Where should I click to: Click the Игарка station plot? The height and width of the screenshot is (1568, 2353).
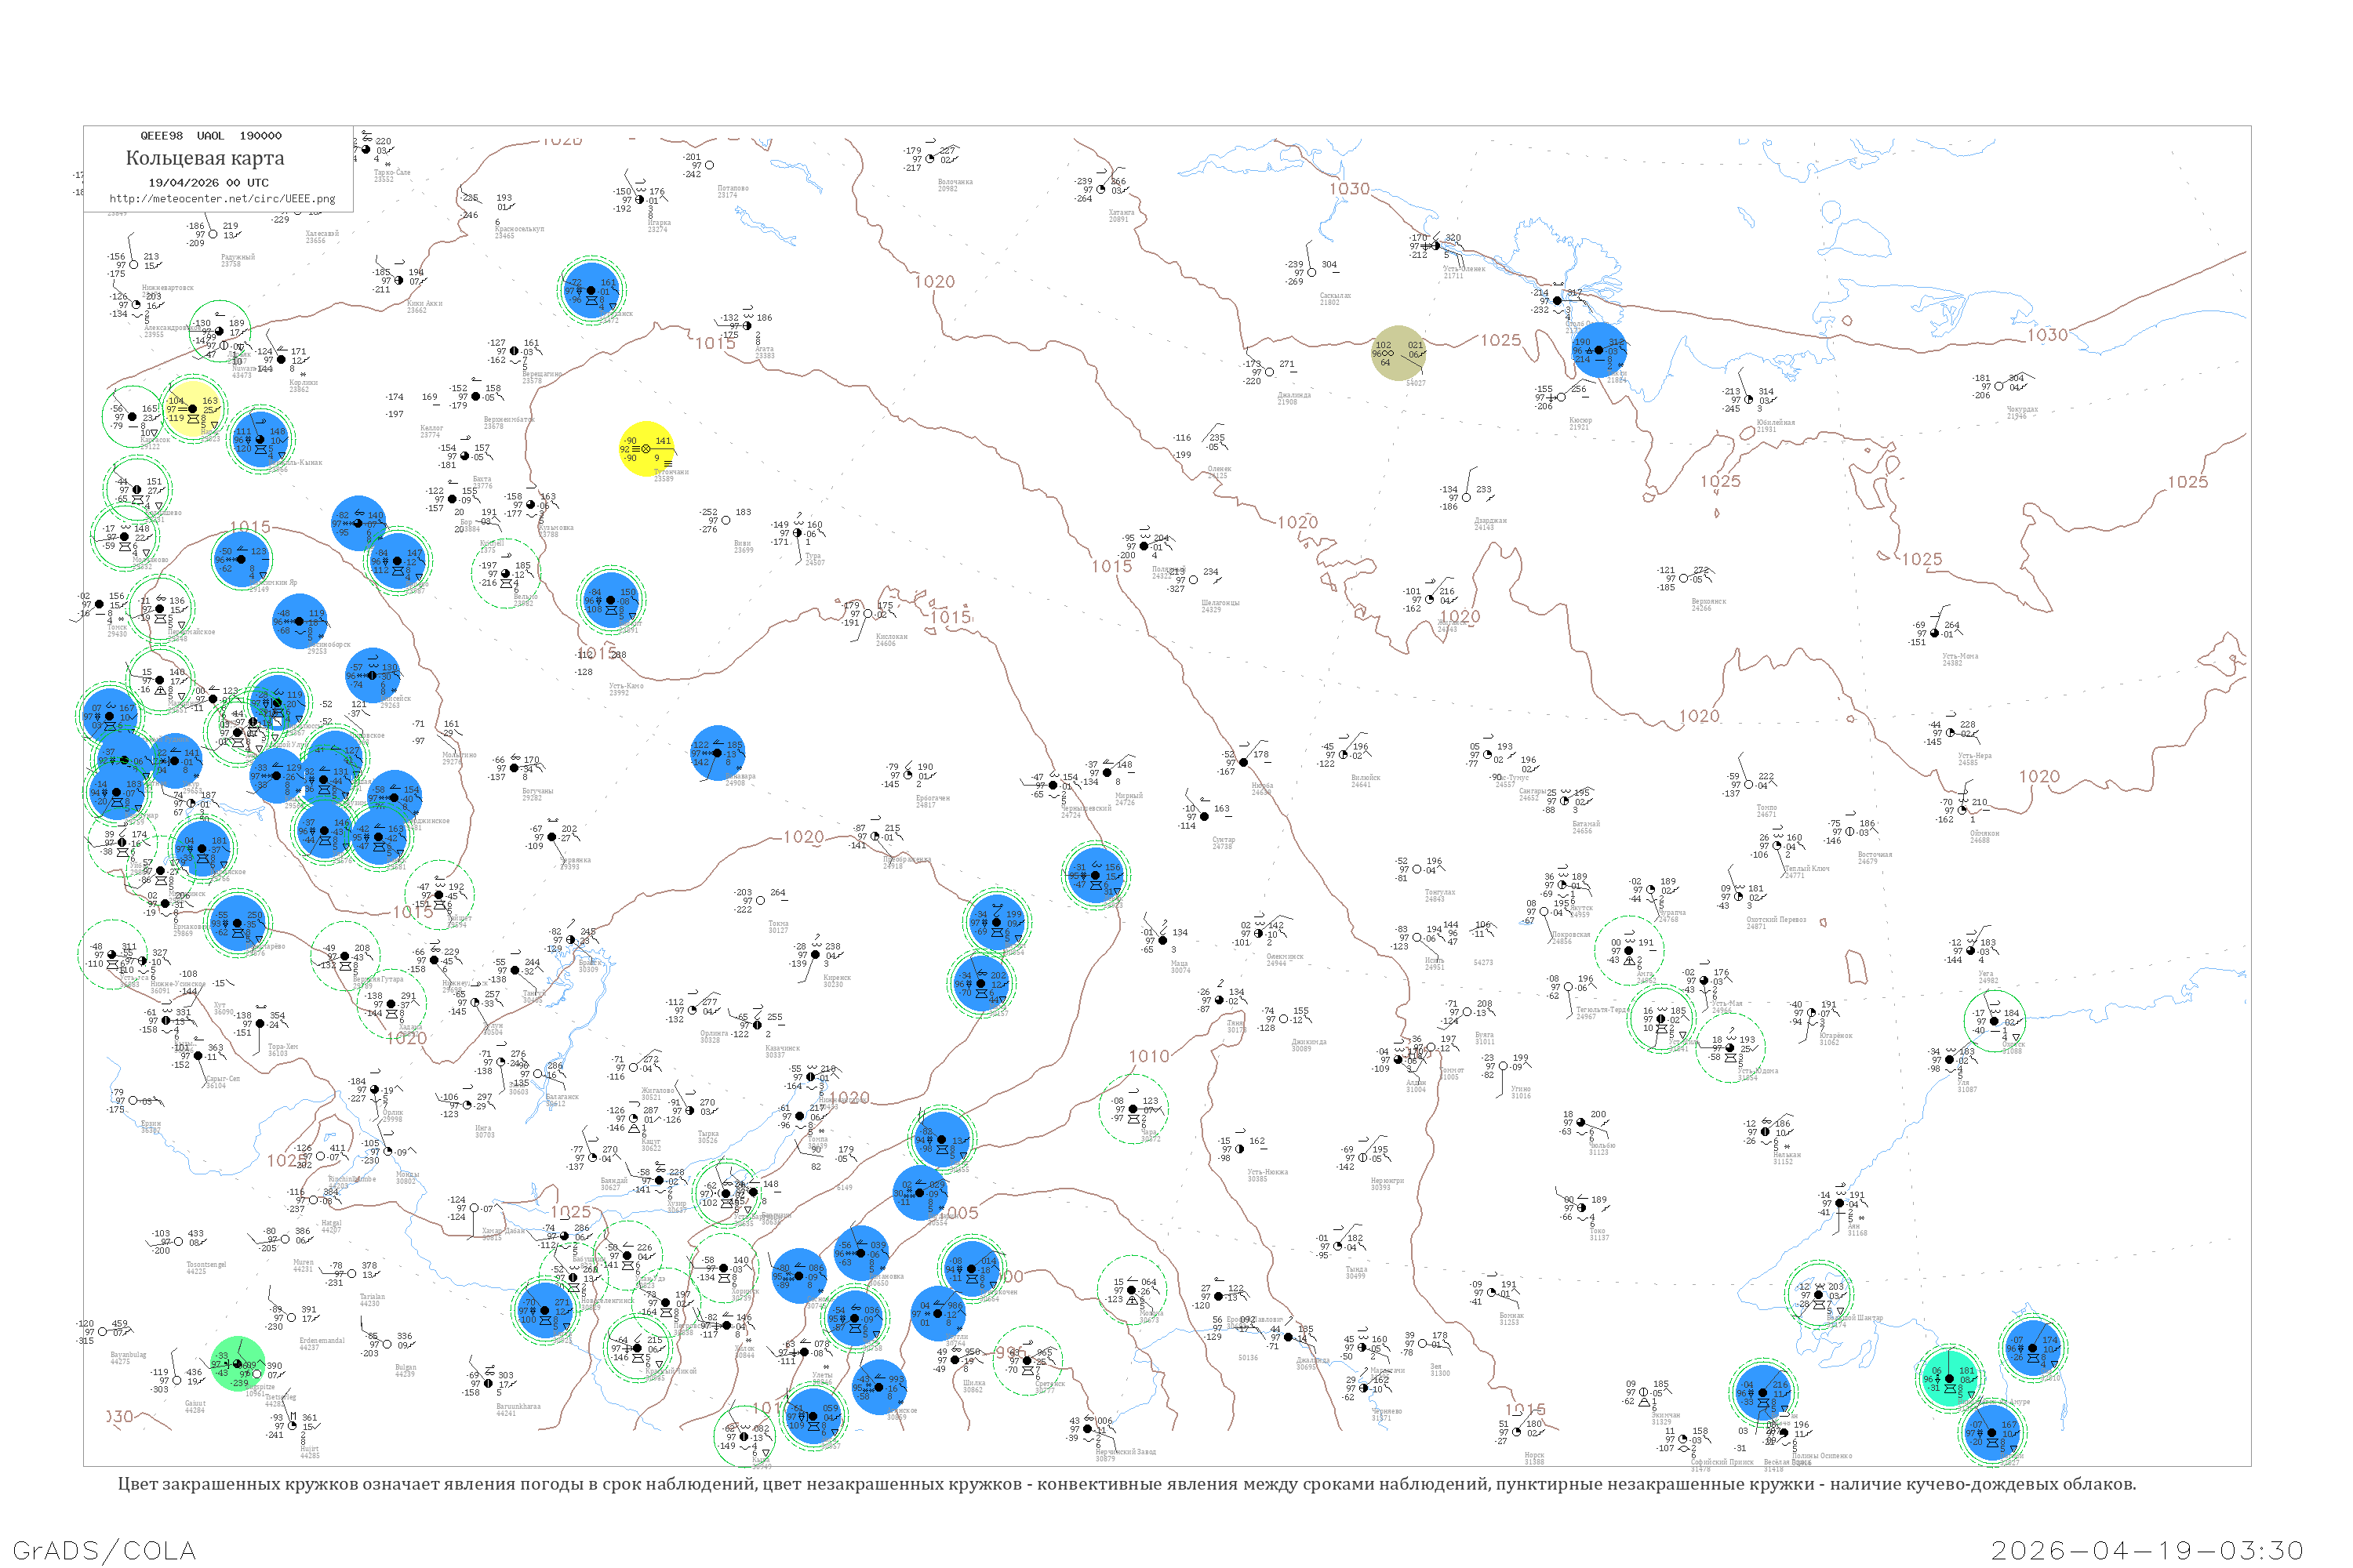point(642,200)
